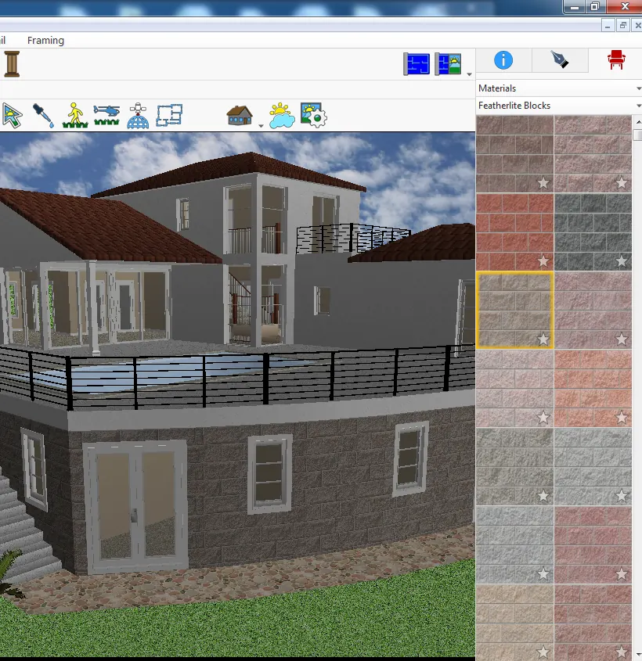Click the floor plan room layout icon

(x=169, y=115)
